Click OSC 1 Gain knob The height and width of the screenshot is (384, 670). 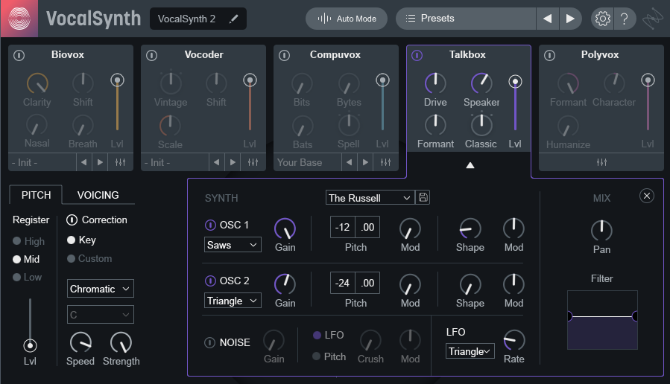pyautogui.click(x=285, y=228)
